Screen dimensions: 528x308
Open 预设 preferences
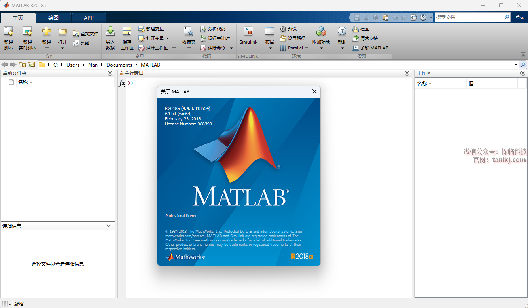(x=288, y=29)
